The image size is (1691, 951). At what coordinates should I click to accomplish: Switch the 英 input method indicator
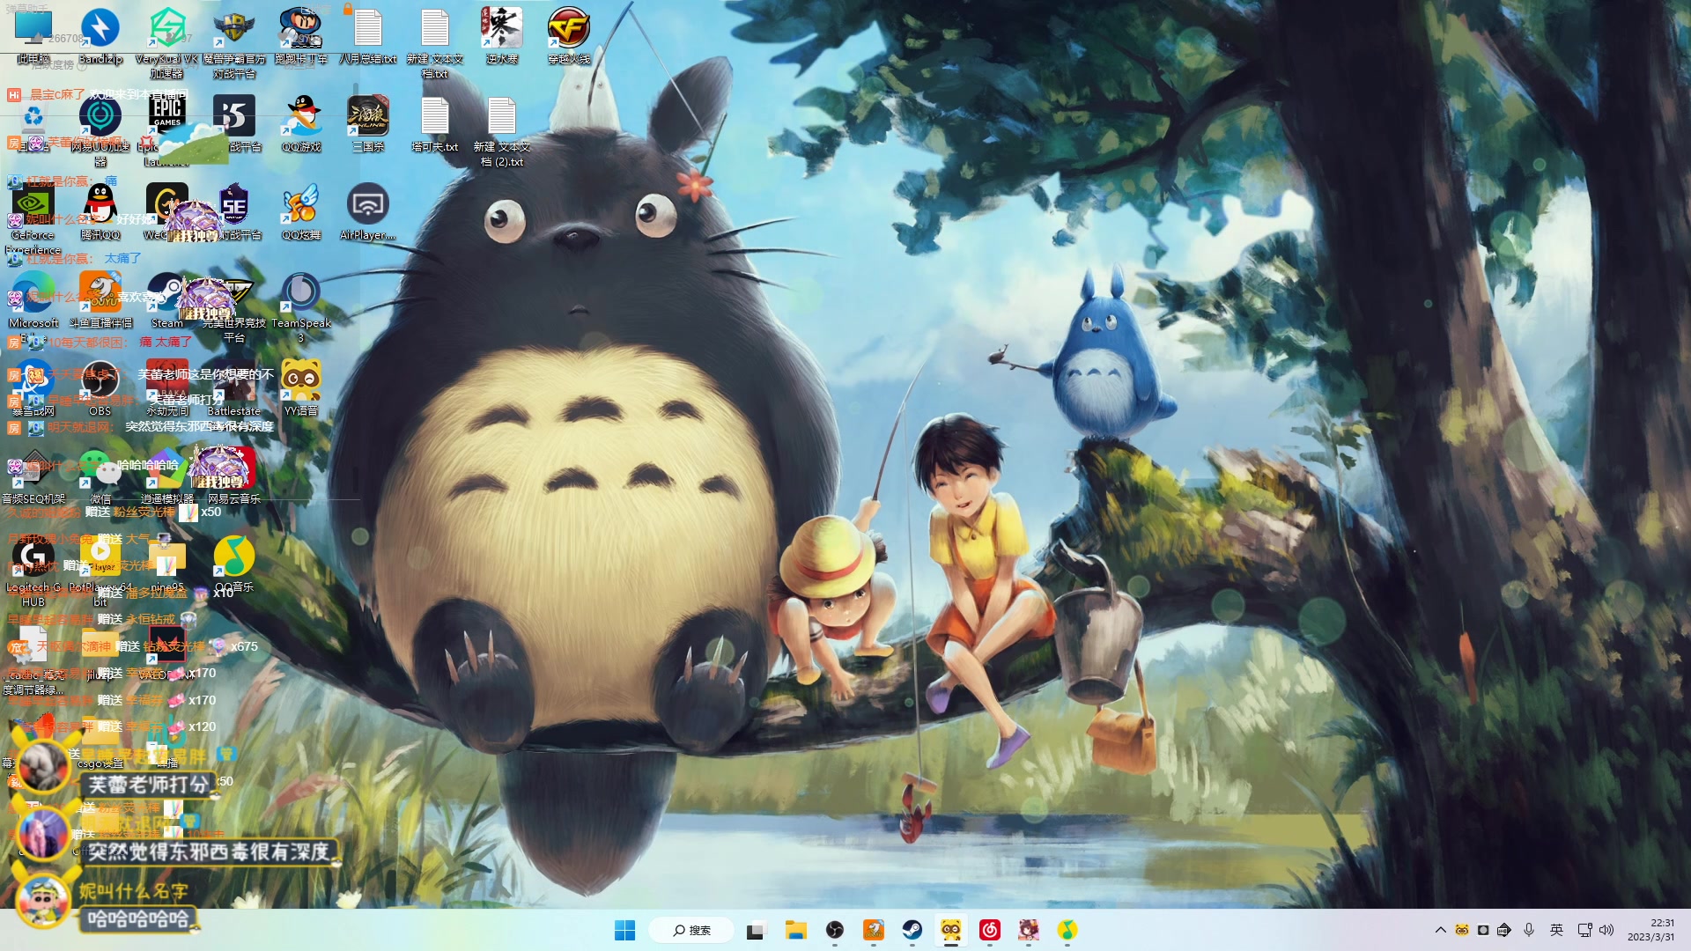point(1556,930)
